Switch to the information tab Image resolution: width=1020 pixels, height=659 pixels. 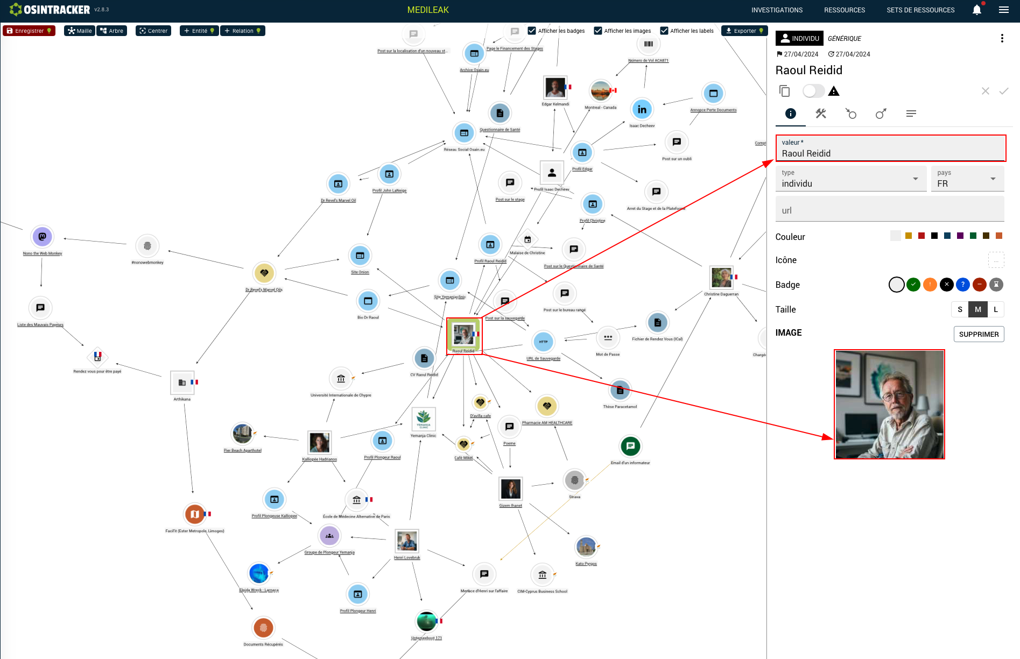coord(791,114)
